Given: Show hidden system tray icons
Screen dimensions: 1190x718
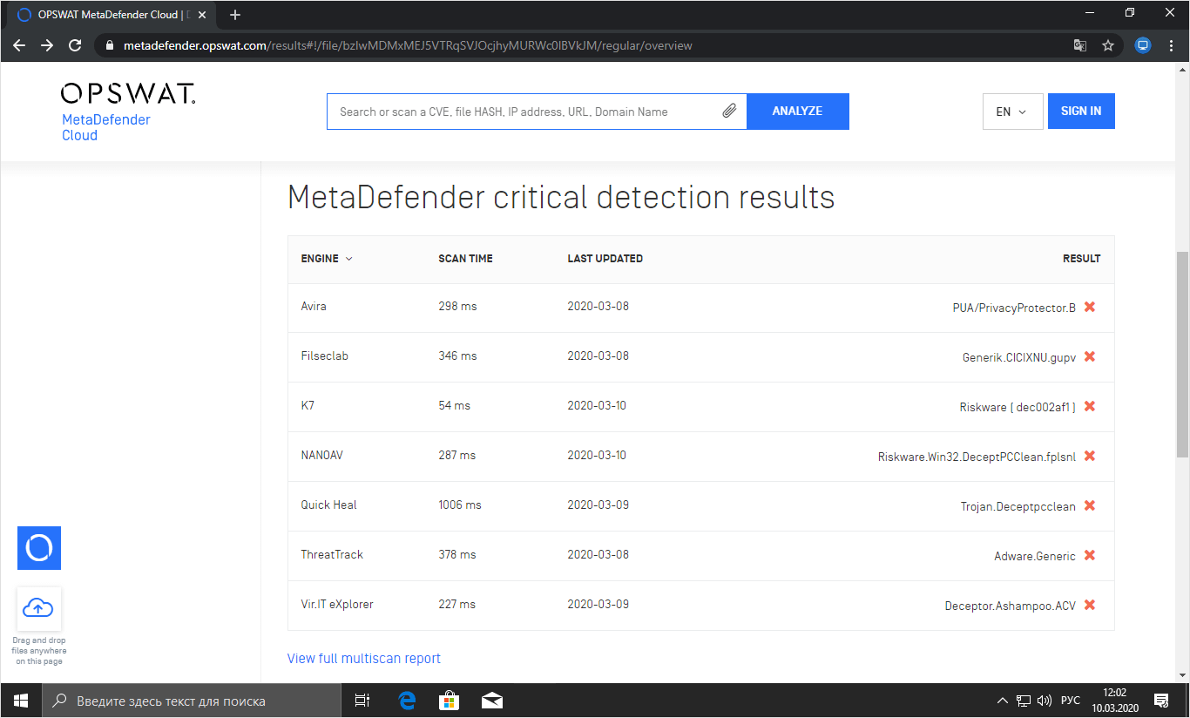Looking at the screenshot, I should 1003,701.
